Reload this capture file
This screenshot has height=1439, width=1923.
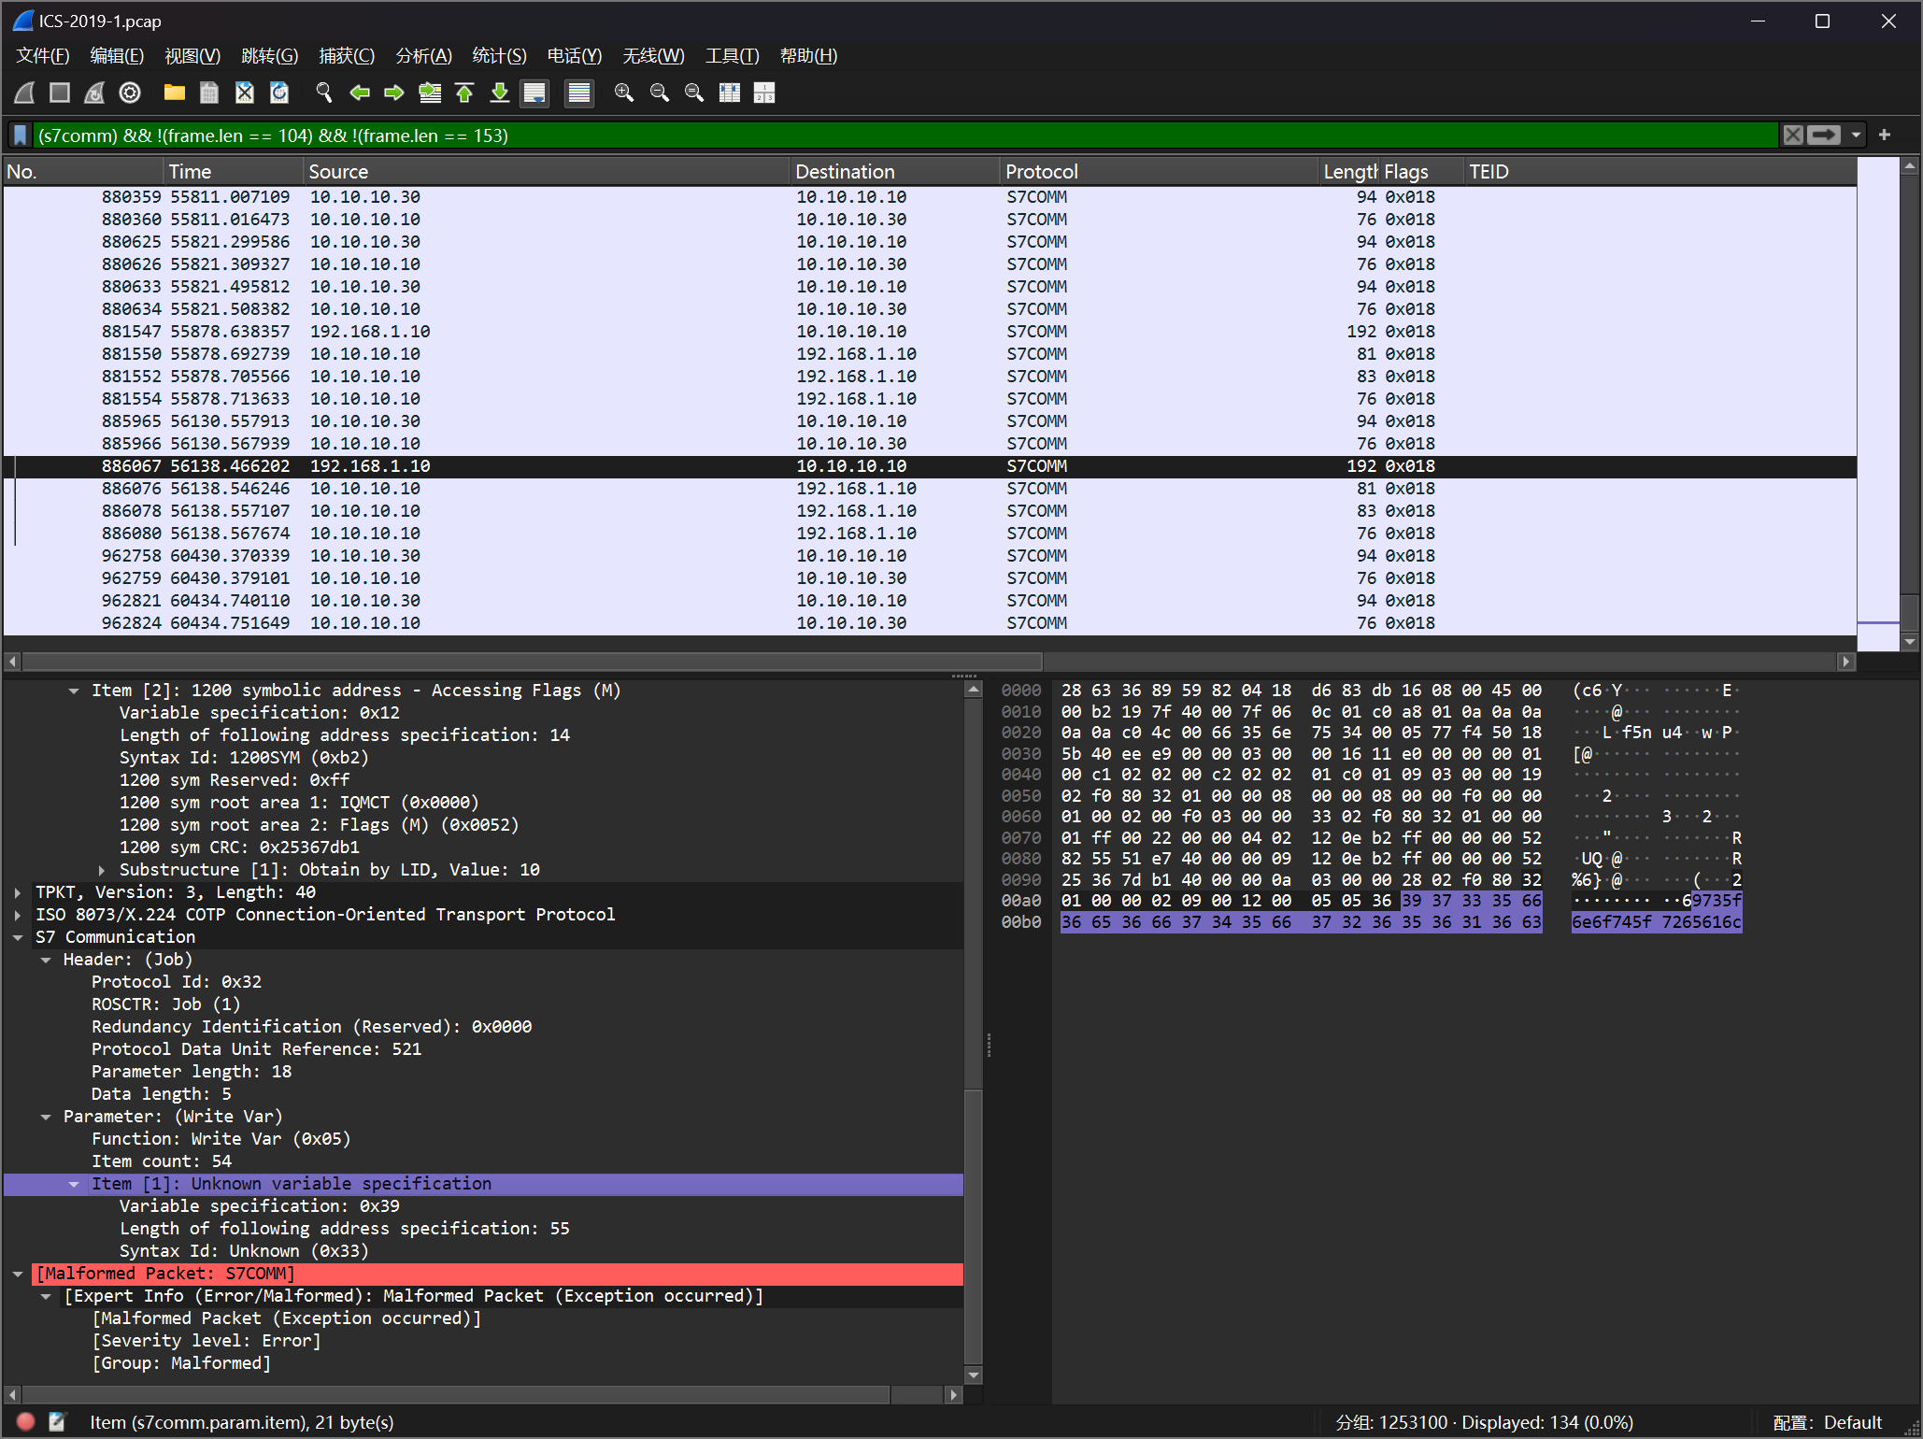[279, 93]
